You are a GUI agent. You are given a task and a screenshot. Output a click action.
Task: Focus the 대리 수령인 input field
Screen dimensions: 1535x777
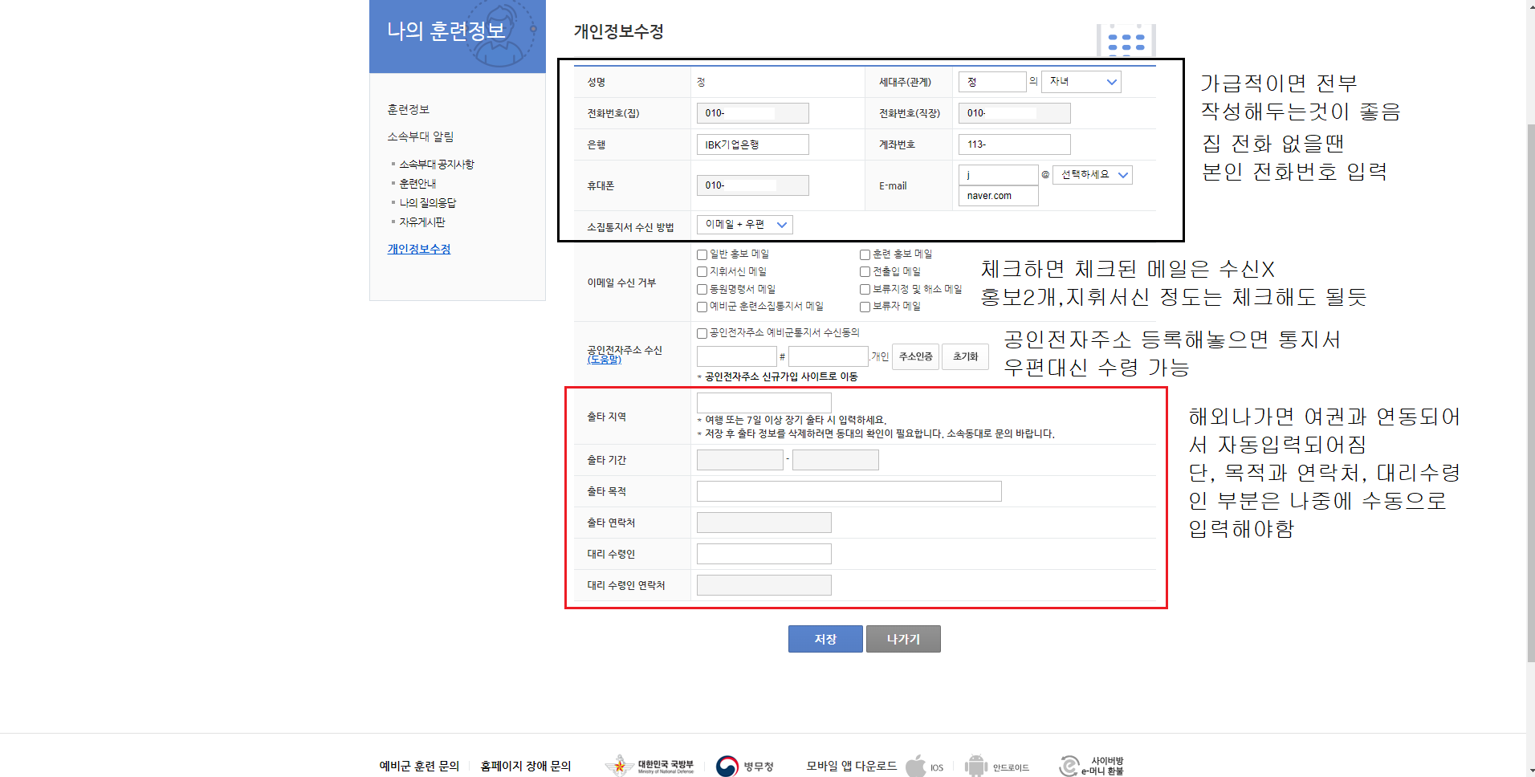tap(764, 554)
